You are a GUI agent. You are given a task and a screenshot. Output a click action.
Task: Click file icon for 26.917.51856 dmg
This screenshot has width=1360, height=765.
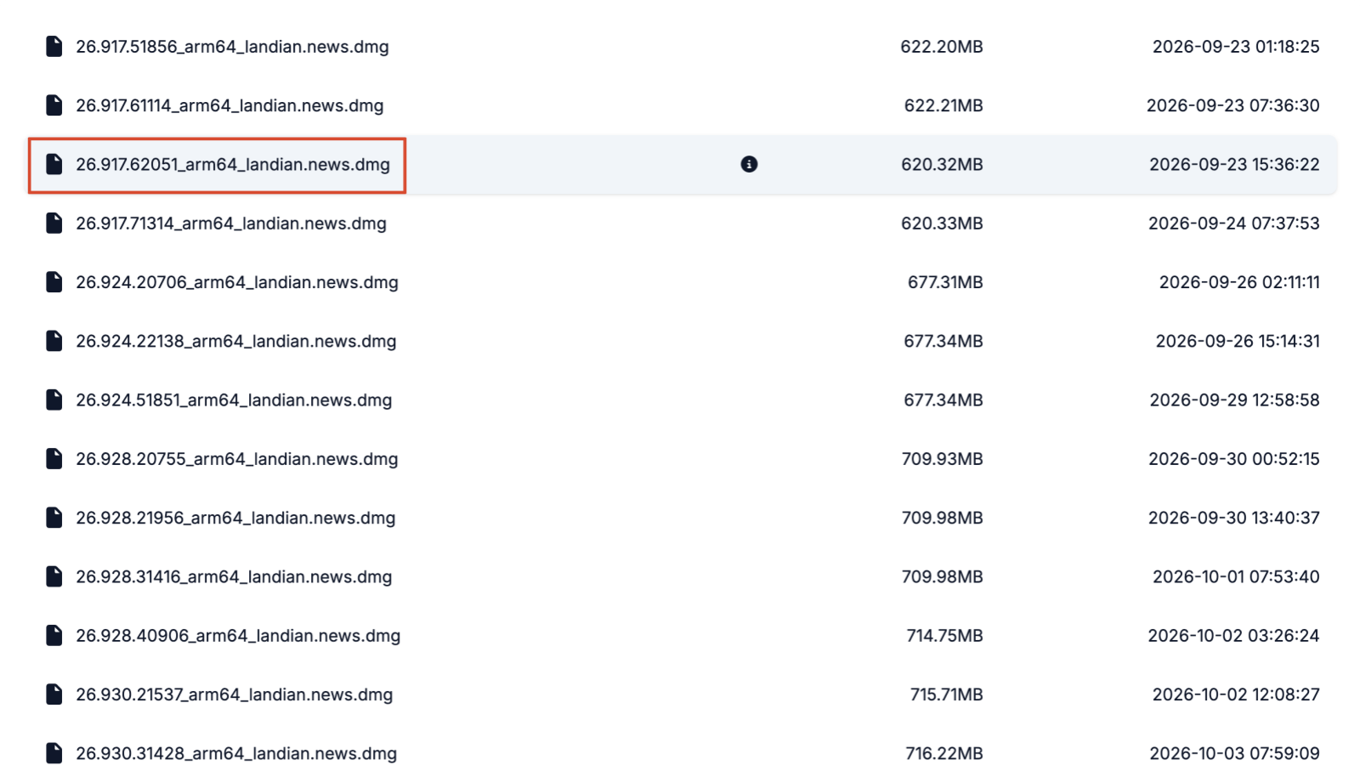pos(54,47)
